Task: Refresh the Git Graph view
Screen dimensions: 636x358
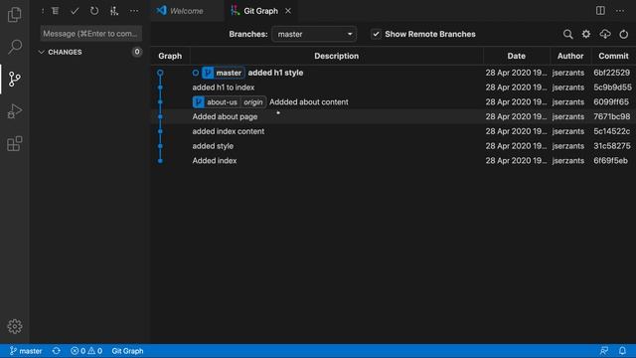Action: coord(624,34)
